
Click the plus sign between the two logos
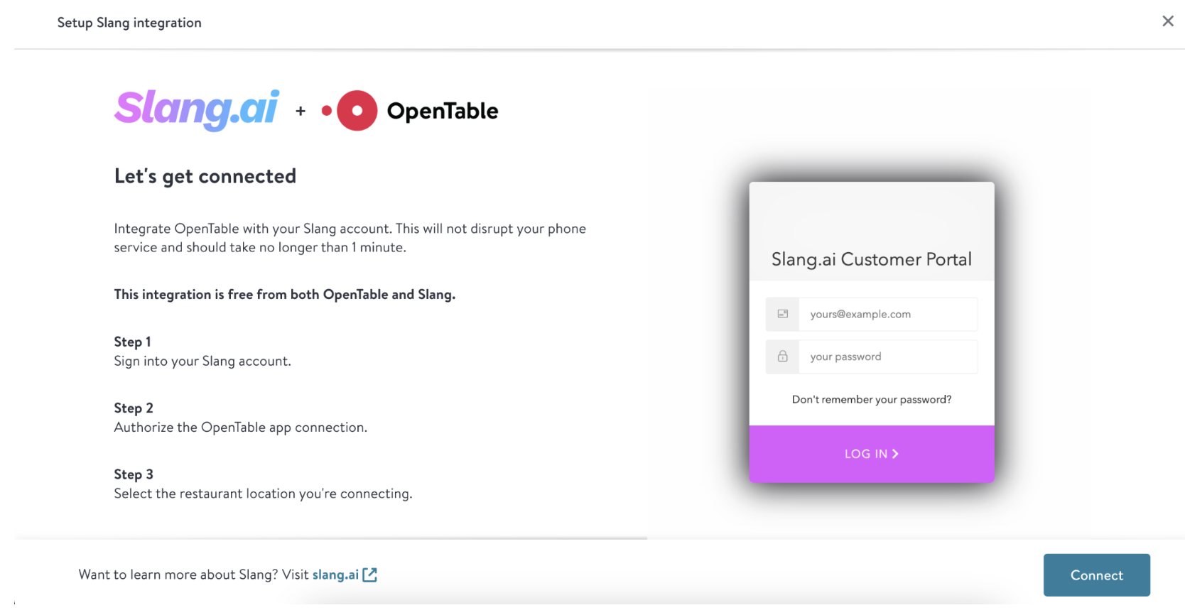(x=300, y=111)
